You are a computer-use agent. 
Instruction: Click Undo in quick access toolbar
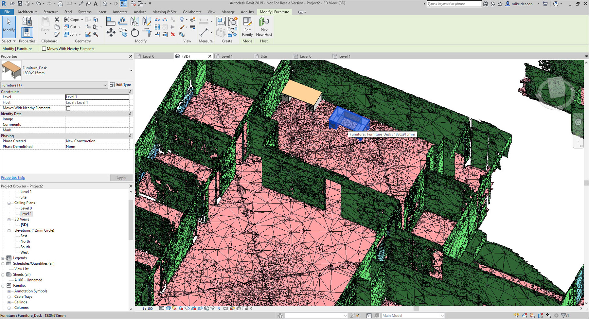38,4
